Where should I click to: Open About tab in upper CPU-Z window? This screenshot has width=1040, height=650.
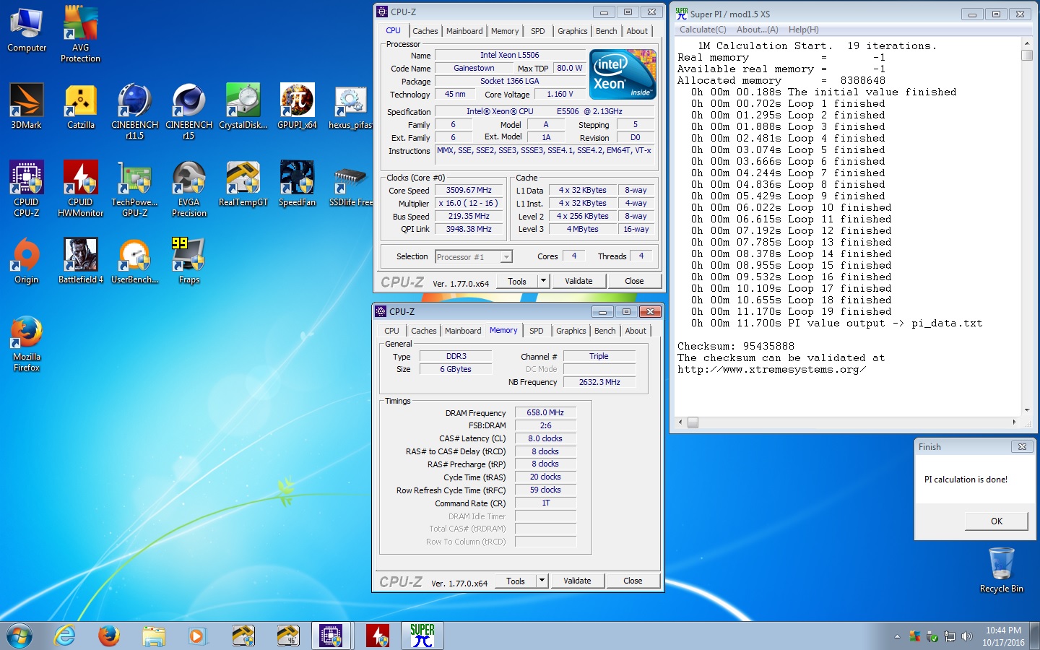[637, 31]
